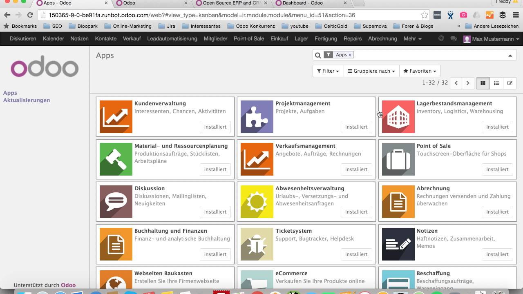
Task: Click the Buffer stacked layers extension icon
Action: (503, 15)
